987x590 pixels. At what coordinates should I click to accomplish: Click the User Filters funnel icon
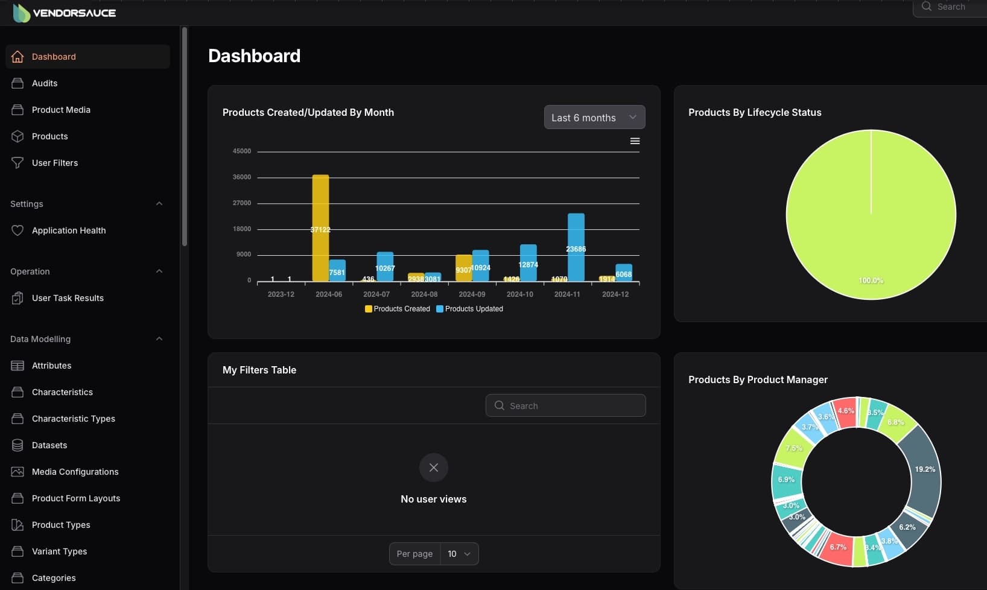pos(17,163)
